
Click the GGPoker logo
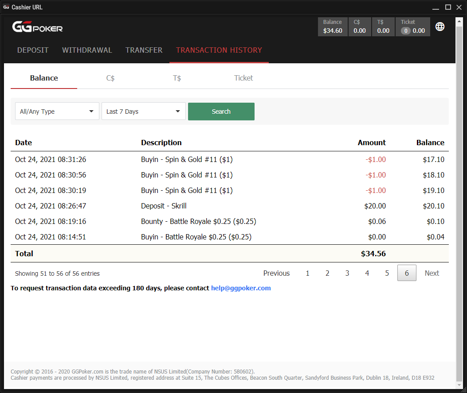coord(37,27)
